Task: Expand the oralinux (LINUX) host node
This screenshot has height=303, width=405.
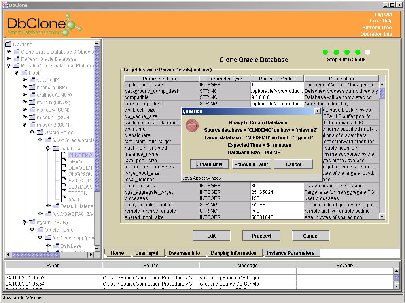Action: point(25,95)
